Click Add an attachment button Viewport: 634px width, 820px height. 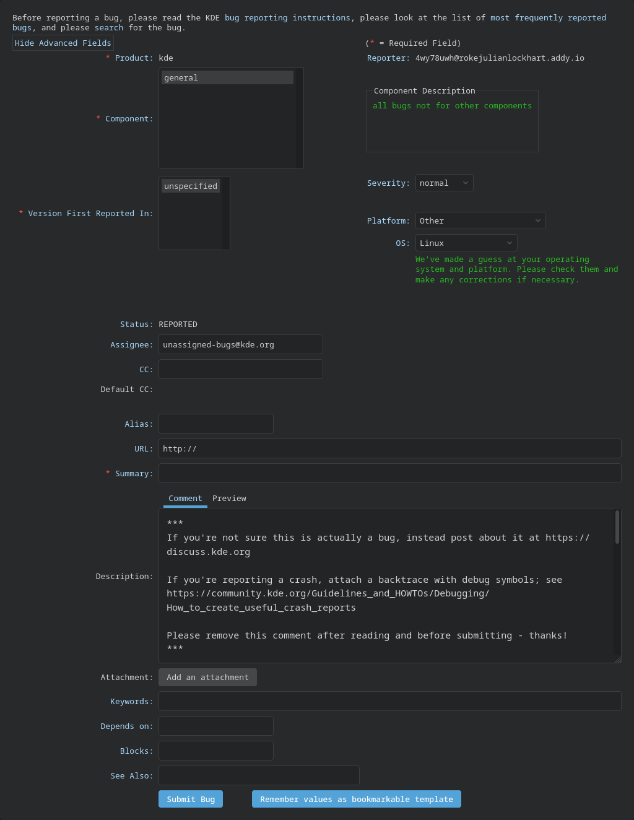[207, 677]
